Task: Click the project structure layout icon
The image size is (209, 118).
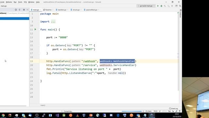Action: coord(176,6)
